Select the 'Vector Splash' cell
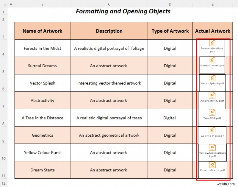238x187 pixels. 42,83
